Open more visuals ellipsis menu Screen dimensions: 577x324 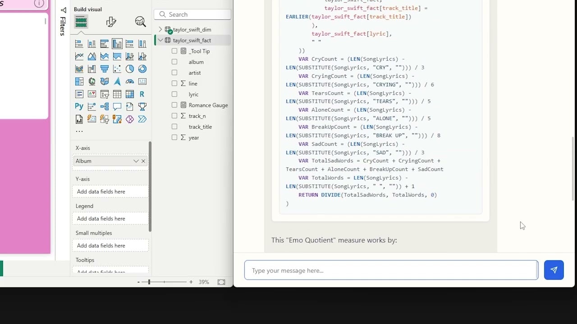[79, 131]
